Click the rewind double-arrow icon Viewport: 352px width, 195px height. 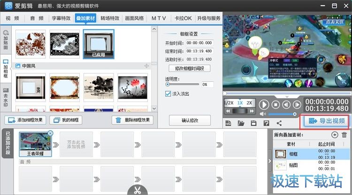[x=228, y=111]
